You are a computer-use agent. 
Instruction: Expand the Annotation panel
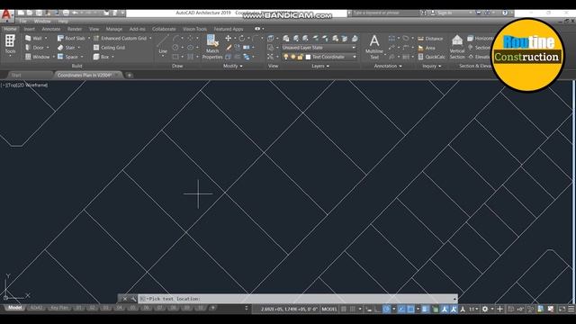(x=388, y=66)
